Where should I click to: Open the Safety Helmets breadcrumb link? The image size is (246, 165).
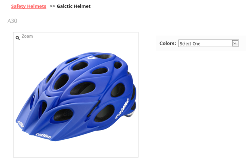[x=28, y=6]
